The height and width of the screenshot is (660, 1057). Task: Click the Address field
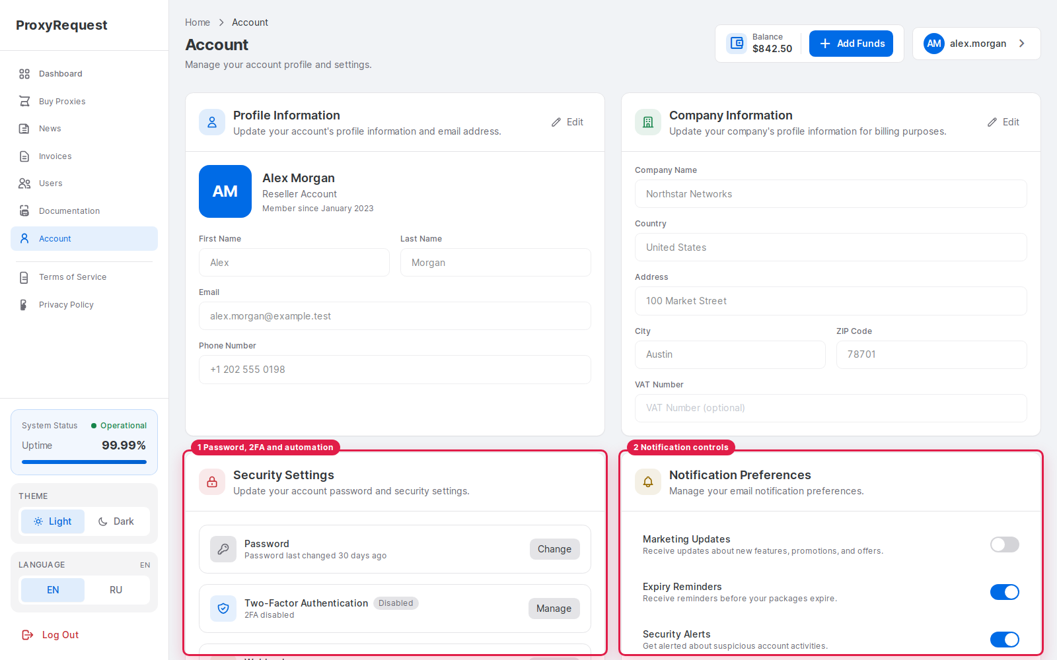831,301
